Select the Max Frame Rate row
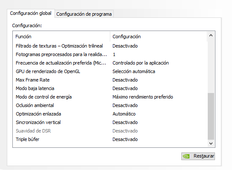This screenshot has width=232, height=172. coord(110,80)
